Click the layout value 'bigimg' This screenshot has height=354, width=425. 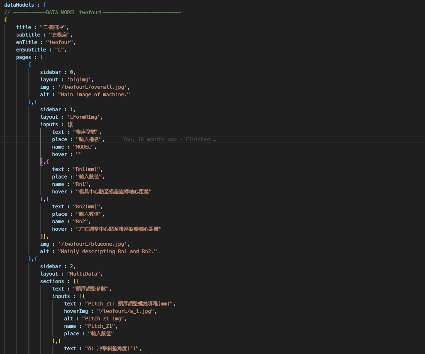(x=79, y=80)
